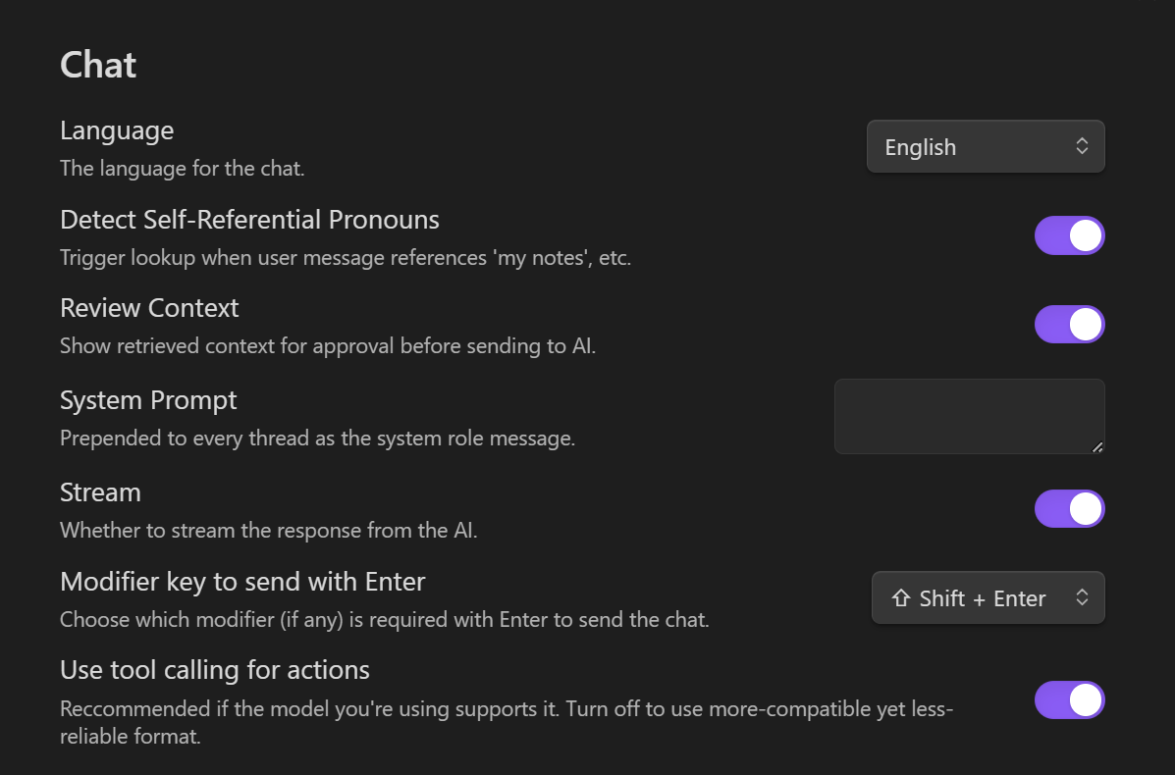Click the Review Context setting title
This screenshot has height=775, width=1175.
point(149,308)
